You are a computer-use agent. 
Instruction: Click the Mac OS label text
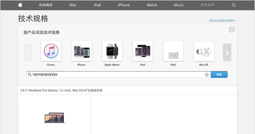pos(204,65)
